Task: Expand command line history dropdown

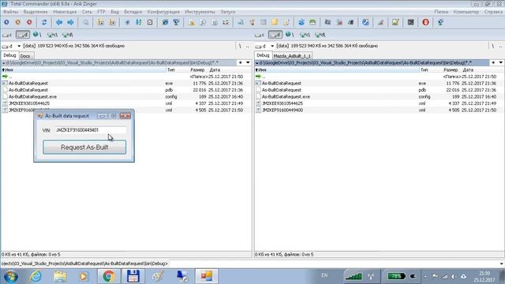Action: (501, 263)
